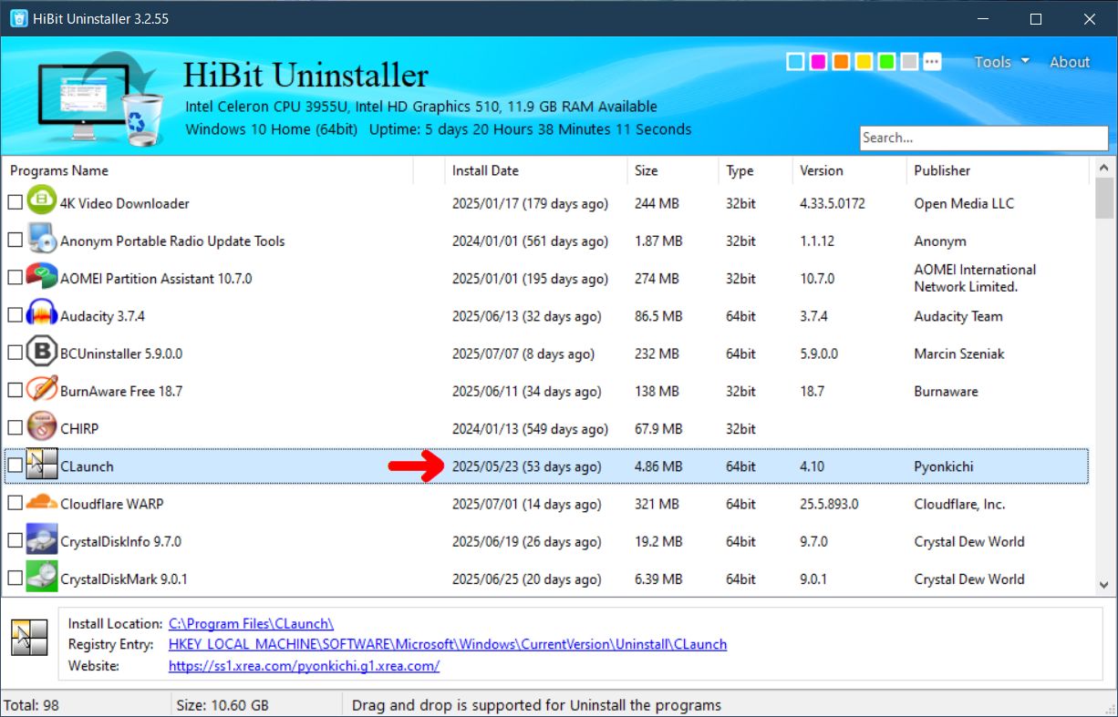
Task: Select the green theme swatch
Action: (x=886, y=62)
